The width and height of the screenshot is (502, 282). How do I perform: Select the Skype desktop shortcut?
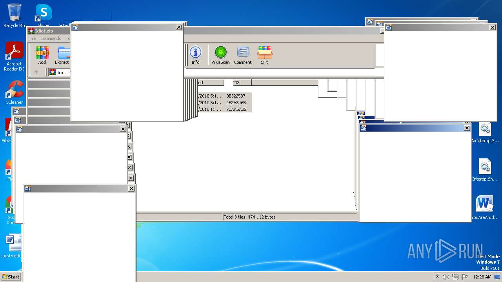click(43, 16)
